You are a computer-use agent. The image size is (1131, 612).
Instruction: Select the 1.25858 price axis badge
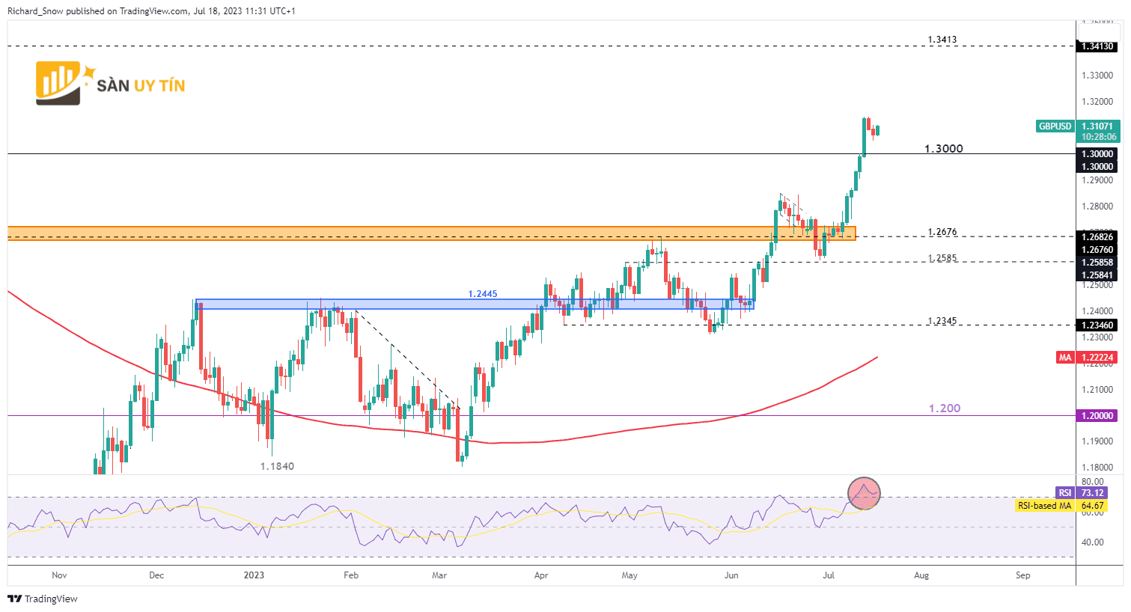click(1098, 263)
